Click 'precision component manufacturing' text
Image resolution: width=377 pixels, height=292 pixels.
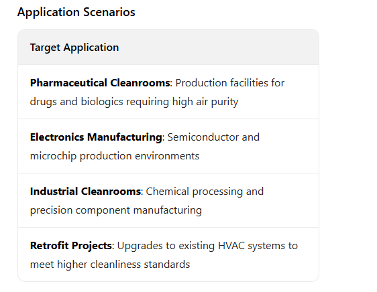tap(116, 210)
